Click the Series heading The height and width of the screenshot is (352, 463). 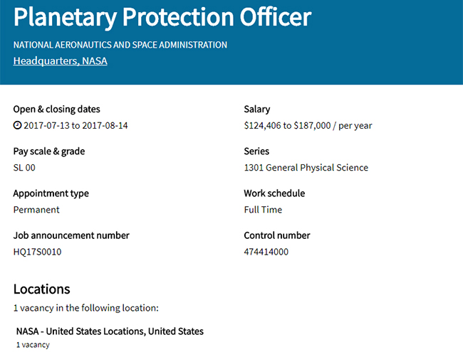[x=256, y=151]
